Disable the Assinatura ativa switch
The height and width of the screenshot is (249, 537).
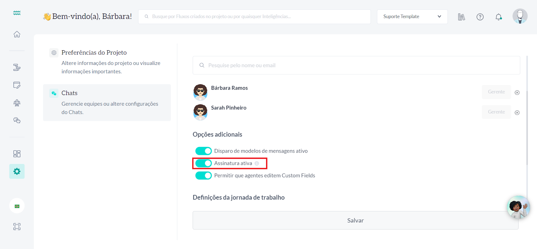point(203,163)
